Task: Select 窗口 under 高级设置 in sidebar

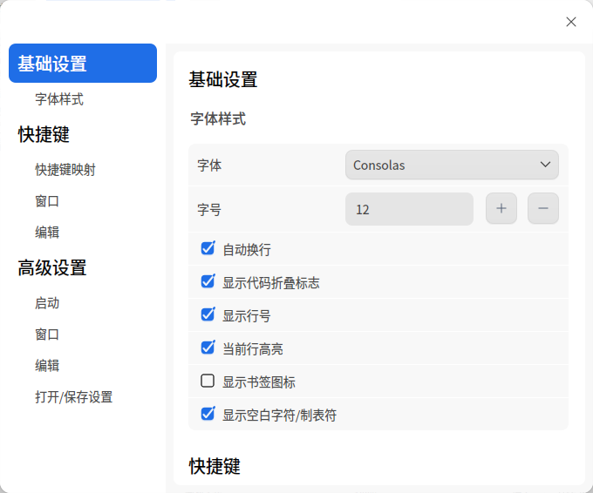Action: coord(47,334)
